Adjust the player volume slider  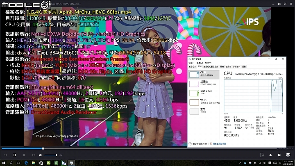(51, 155)
